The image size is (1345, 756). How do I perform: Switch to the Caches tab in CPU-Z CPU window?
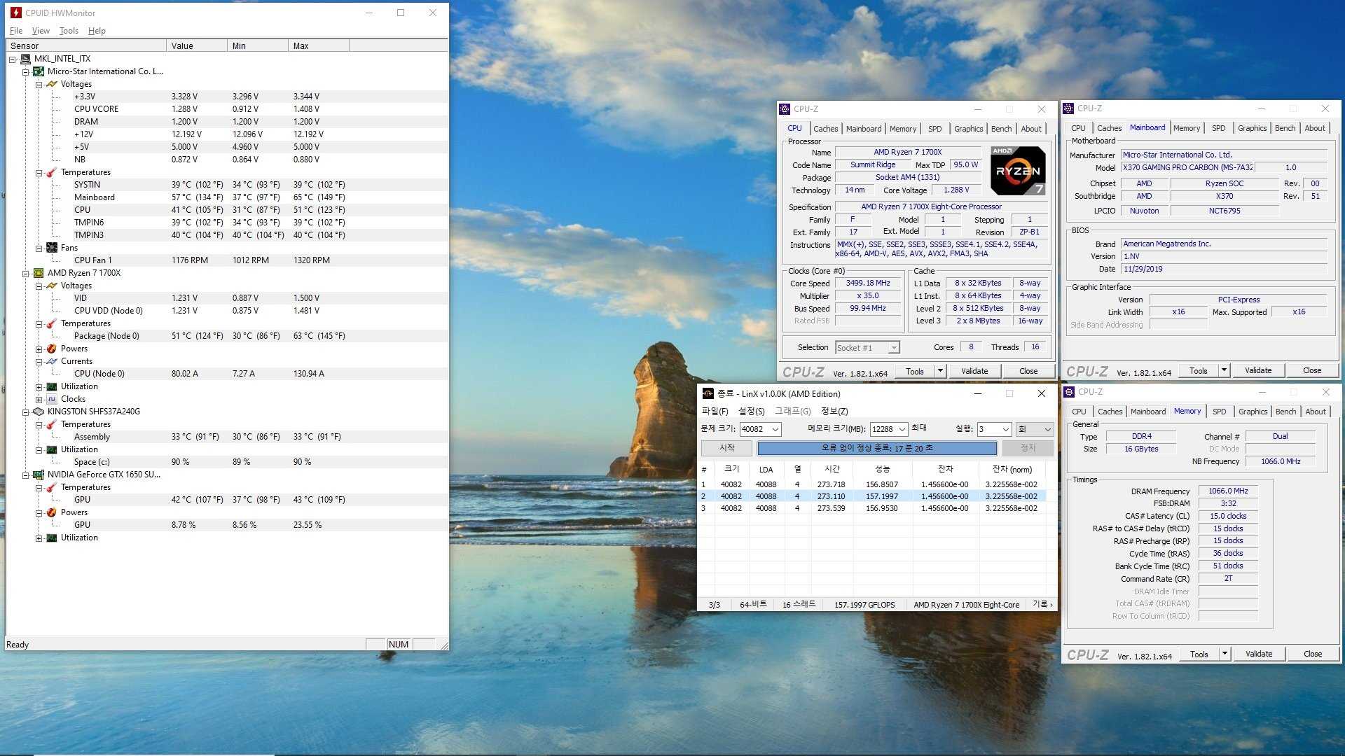point(825,129)
